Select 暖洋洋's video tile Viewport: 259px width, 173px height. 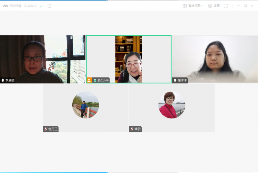coord(215,58)
